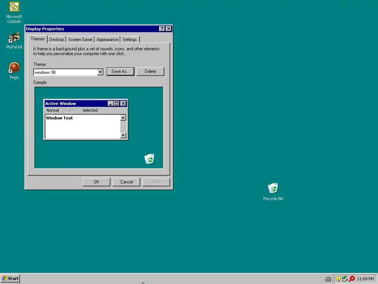Click Cancel in Display Properties
The width and height of the screenshot is (378, 284).
(x=126, y=182)
